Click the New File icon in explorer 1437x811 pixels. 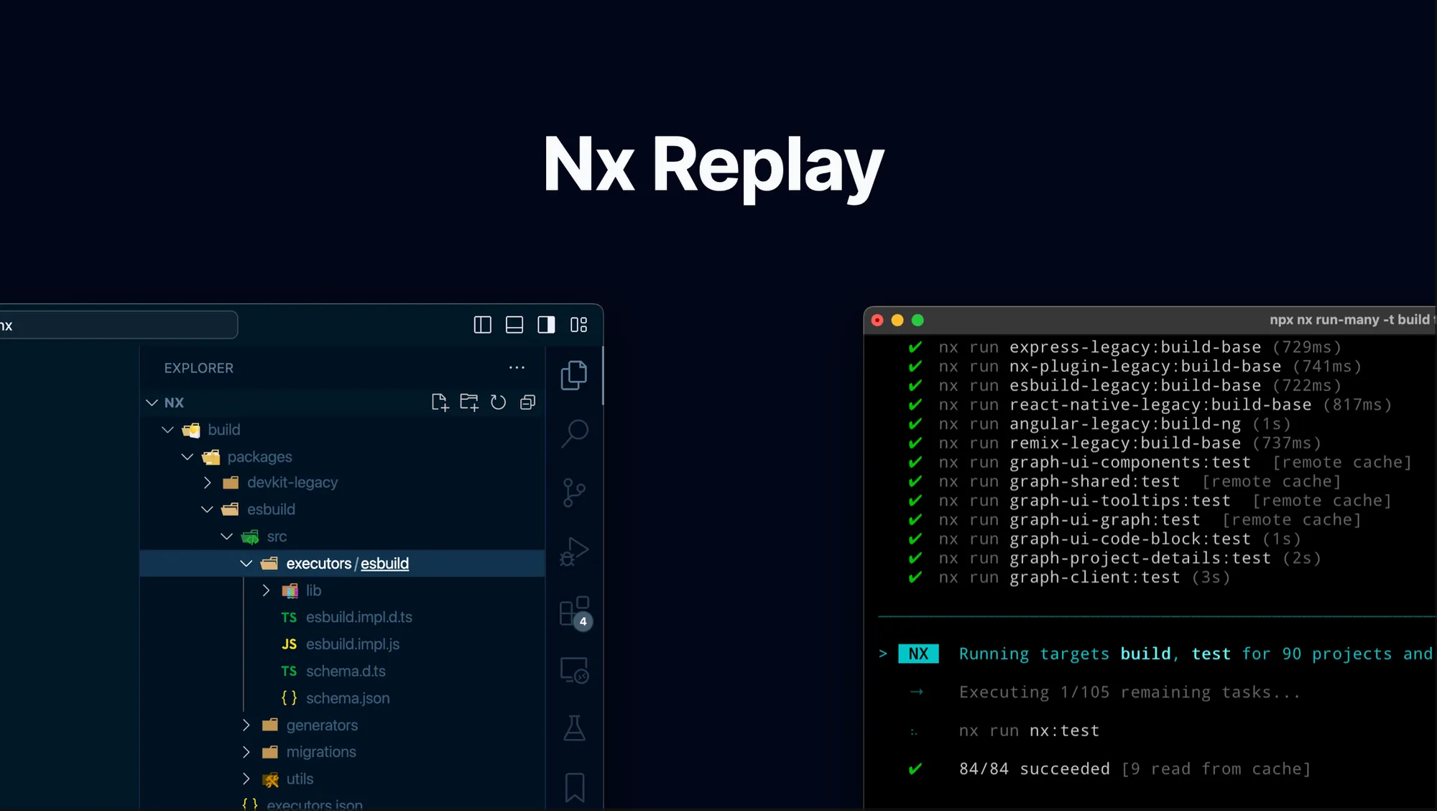pos(440,403)
